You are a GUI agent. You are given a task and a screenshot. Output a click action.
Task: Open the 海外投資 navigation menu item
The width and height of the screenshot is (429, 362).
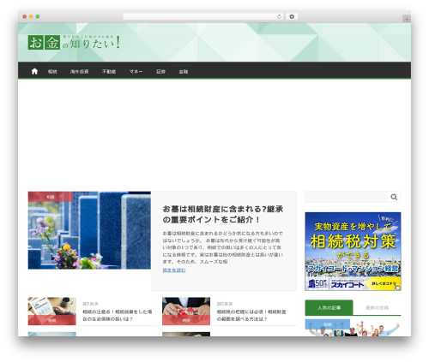click(79, 72)
